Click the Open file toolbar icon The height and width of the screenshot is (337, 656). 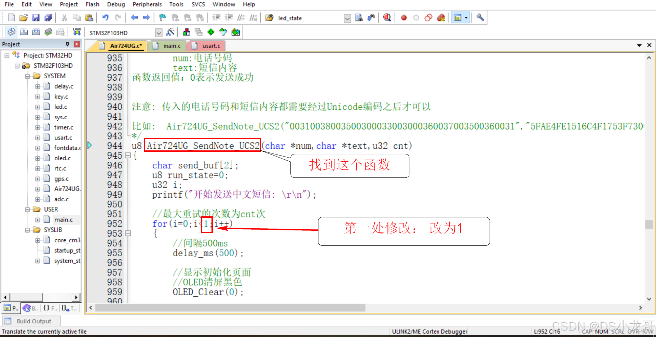(24, 18)
